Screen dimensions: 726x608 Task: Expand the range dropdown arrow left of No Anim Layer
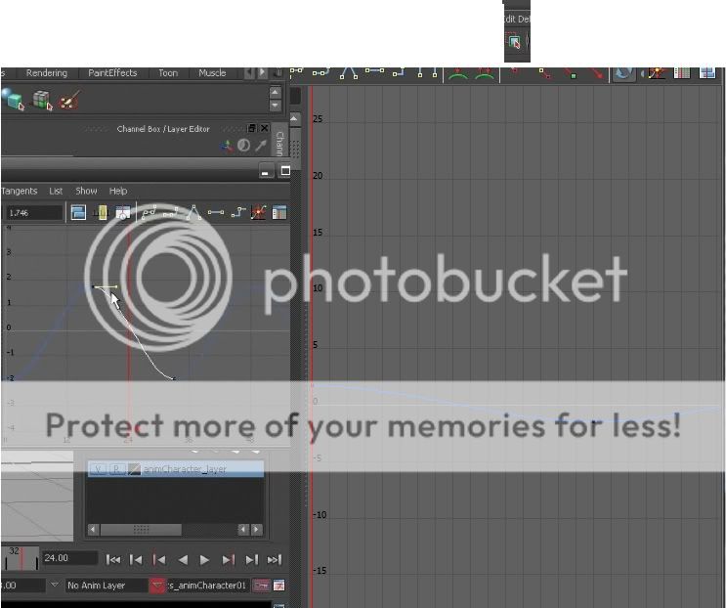tap(55, 586)
